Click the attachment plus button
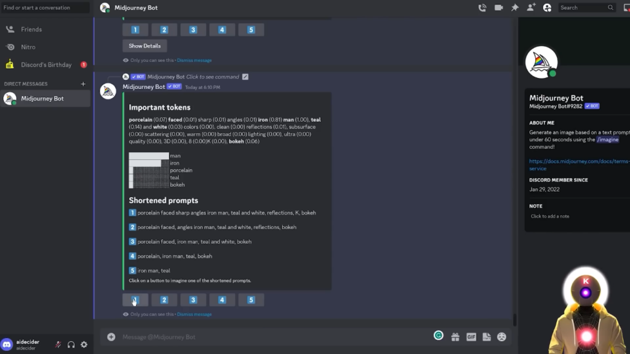This screenshot has width=630, height=354. 111,337
